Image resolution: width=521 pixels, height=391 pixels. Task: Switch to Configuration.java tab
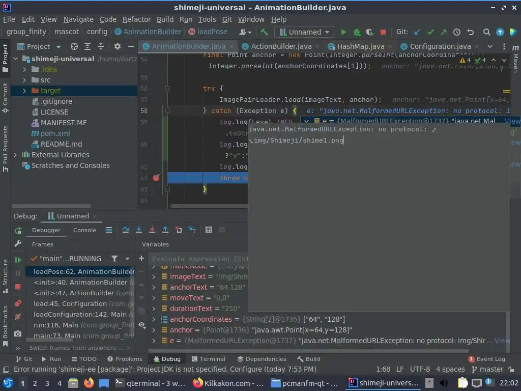tap(440, 46)
